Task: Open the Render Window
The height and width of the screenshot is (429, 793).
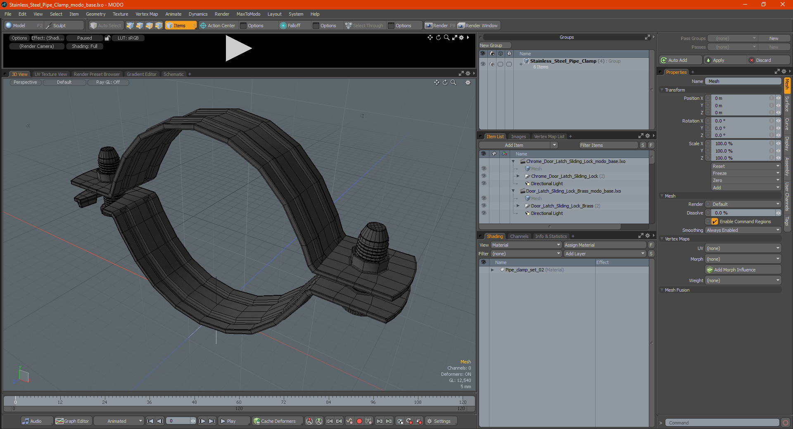Action: click(478, 26)
